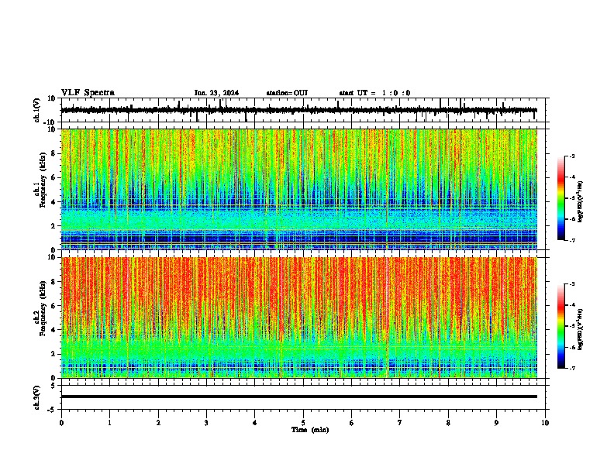Viewport: 614px width, 474px height.
Task: Click the "VLF Spectra" plot title
Action: point(88,92)
